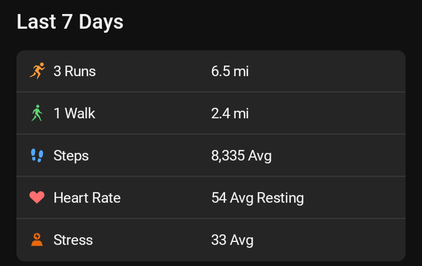The height and width of the screenshot is (266, 422).
Task: Click the orange running figure icon
Action: coord(37,71)
